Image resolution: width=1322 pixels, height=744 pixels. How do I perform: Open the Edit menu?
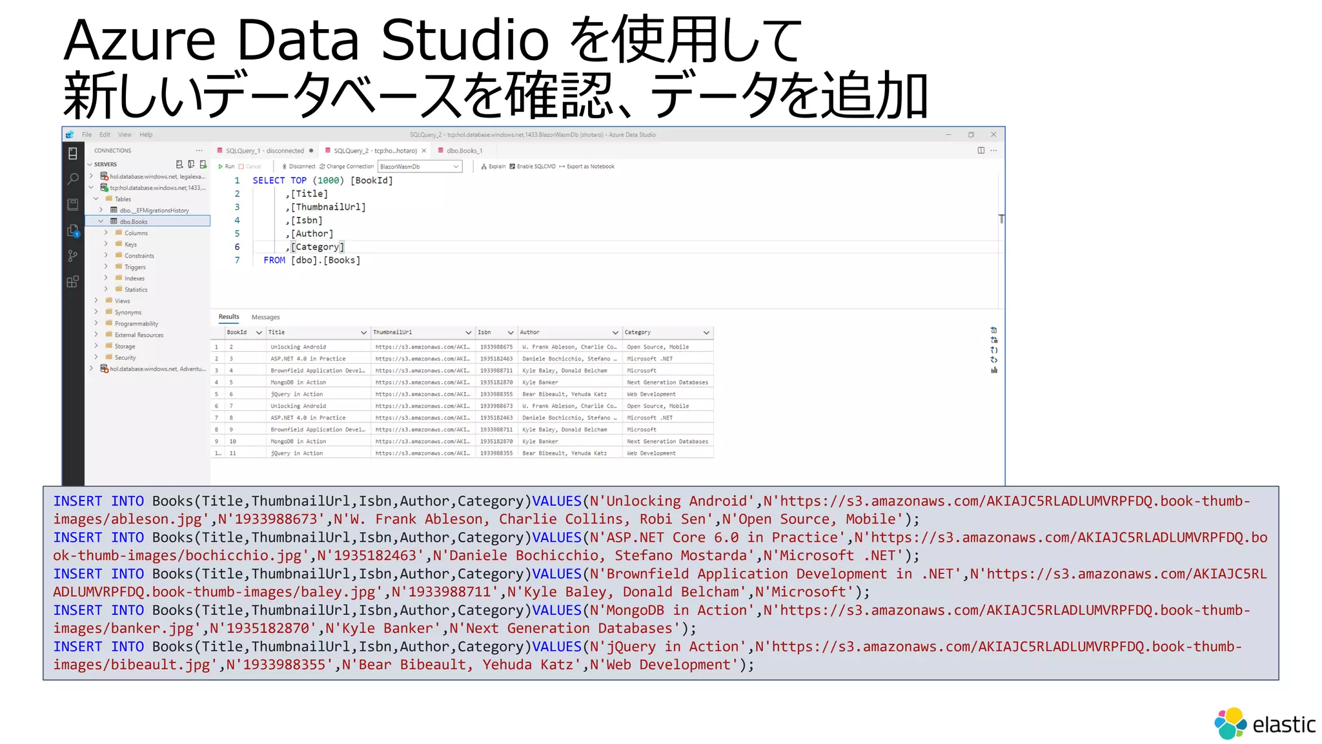(x=105, y=135)
